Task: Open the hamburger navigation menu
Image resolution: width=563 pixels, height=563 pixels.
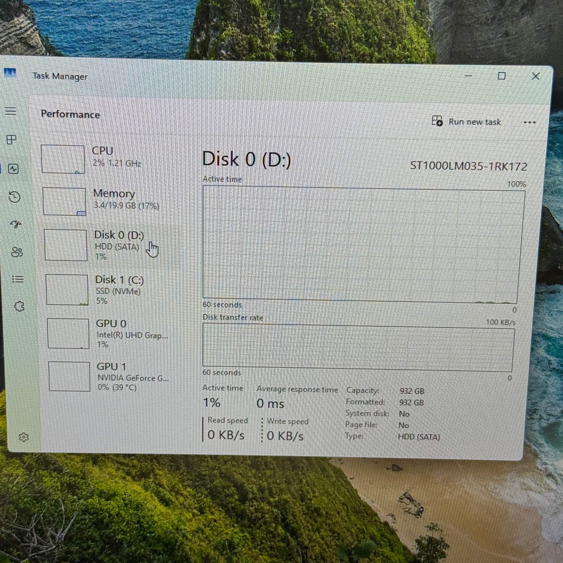Action: pos(11,111)
